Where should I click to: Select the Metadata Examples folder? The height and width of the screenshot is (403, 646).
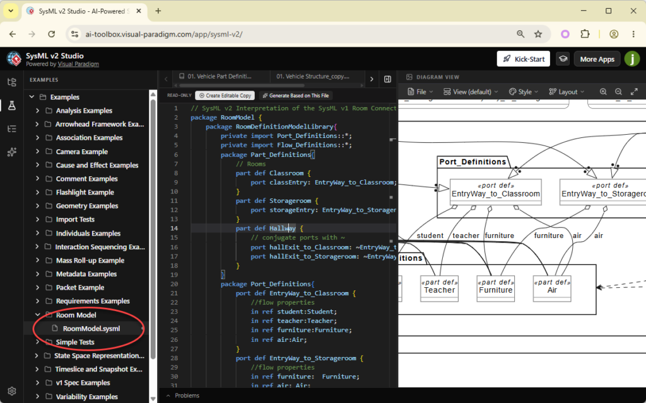pos(86,274)
